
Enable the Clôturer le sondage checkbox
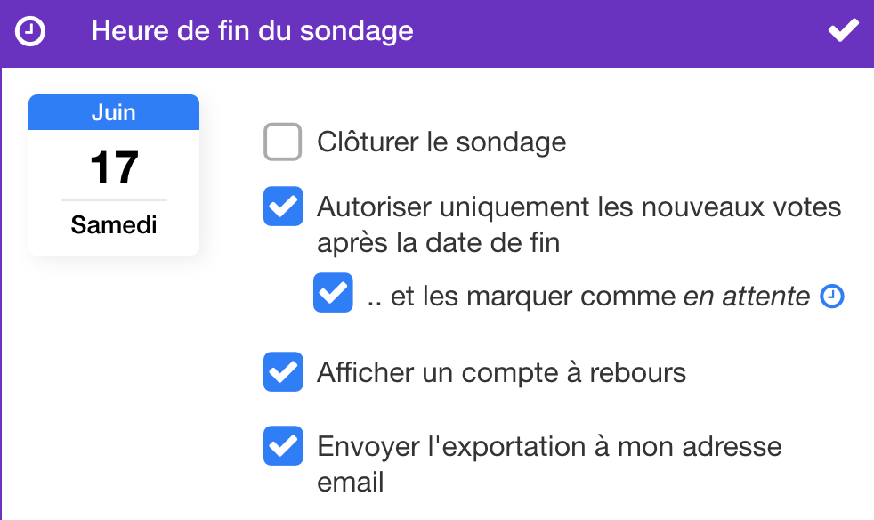click(283, 142)
